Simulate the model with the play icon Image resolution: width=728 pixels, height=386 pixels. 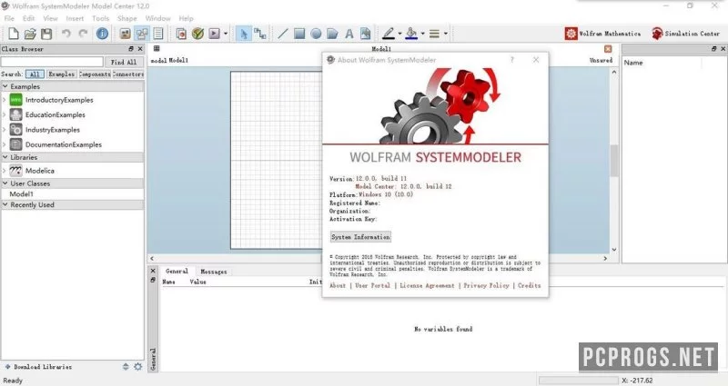click(214, 34)
